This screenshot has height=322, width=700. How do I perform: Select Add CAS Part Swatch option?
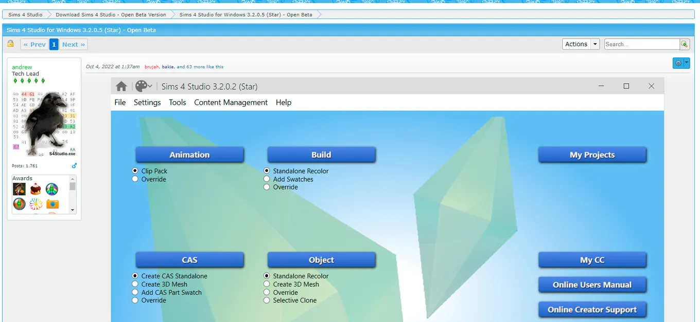[135, 292]
